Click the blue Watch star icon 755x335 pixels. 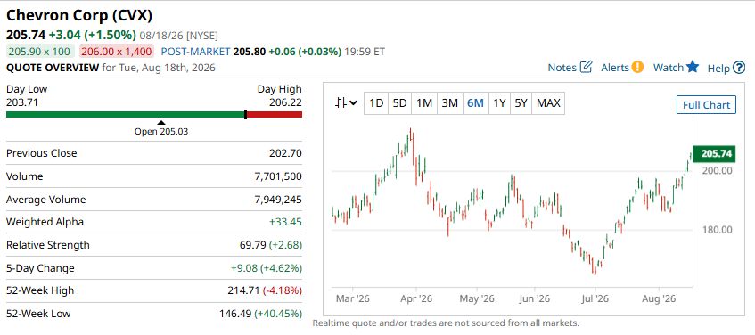click(693, 67)
